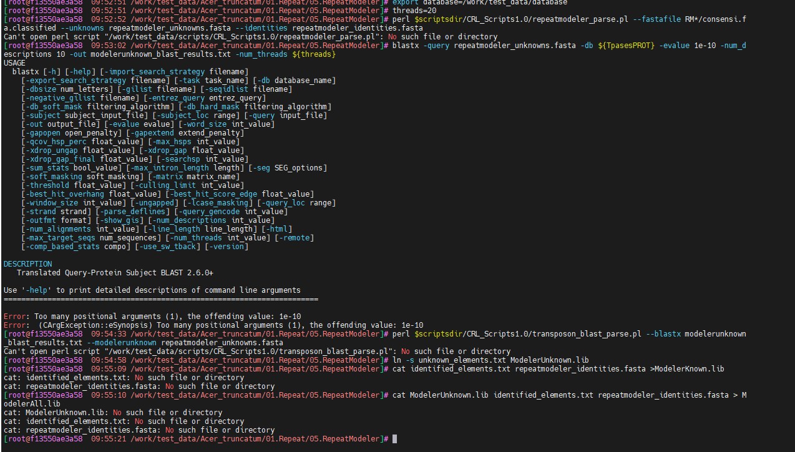This screenshot has height=452, width=795.
Task: Click the 'threads=20' command text
Action: click(x=414, y=11)
